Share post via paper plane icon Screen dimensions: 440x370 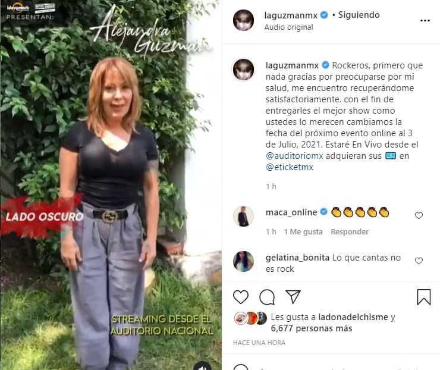[x=293, y=296]
